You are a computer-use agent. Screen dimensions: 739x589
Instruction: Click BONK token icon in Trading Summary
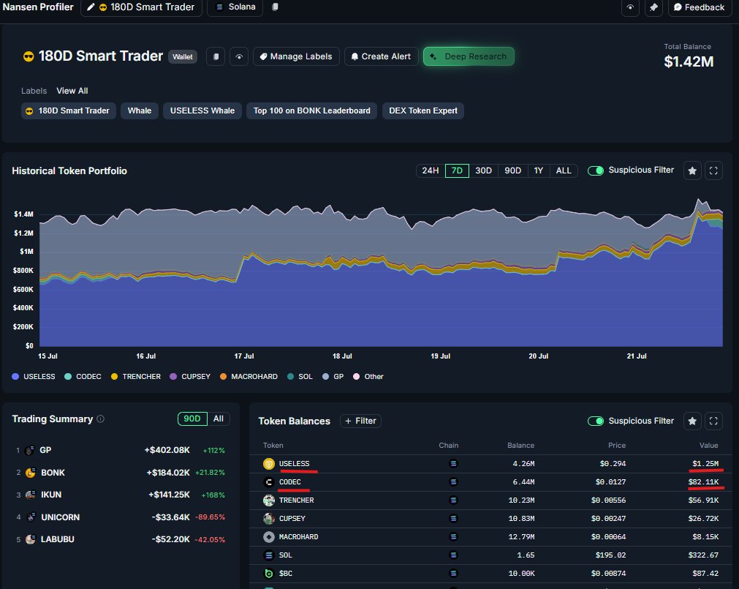(31, 473)
